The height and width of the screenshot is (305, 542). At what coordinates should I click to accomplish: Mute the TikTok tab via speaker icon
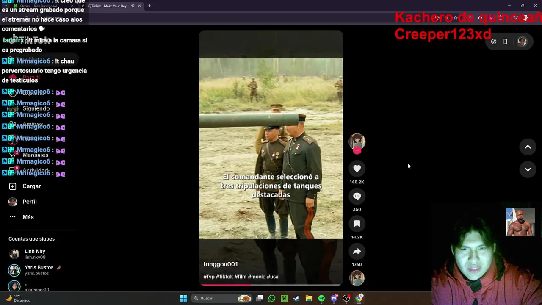tap(133, 6)
